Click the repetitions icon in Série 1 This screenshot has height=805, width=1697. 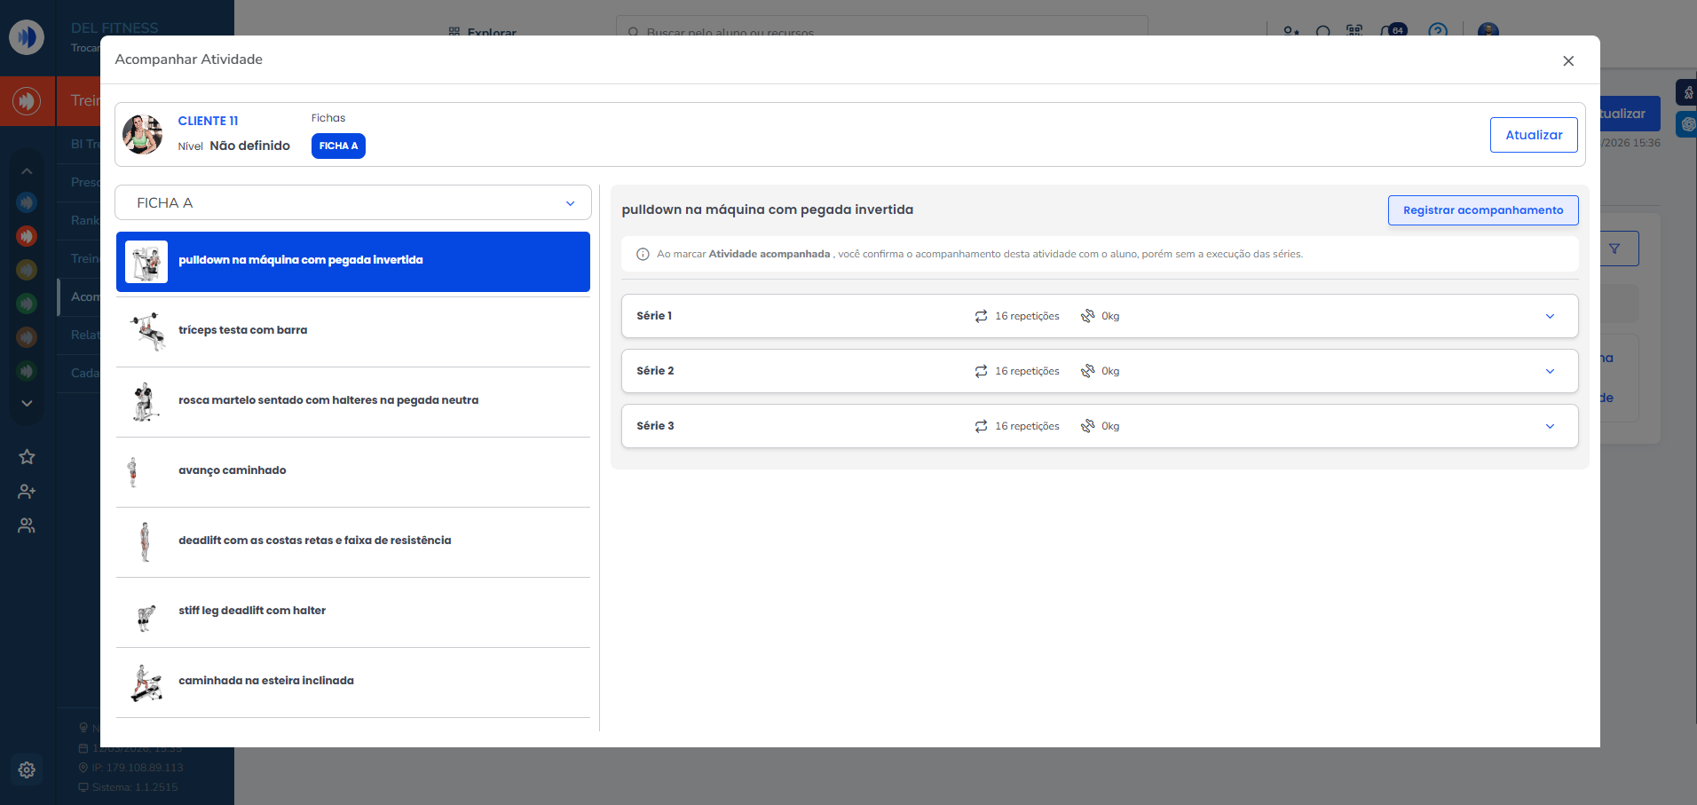[x=981, y=317]
